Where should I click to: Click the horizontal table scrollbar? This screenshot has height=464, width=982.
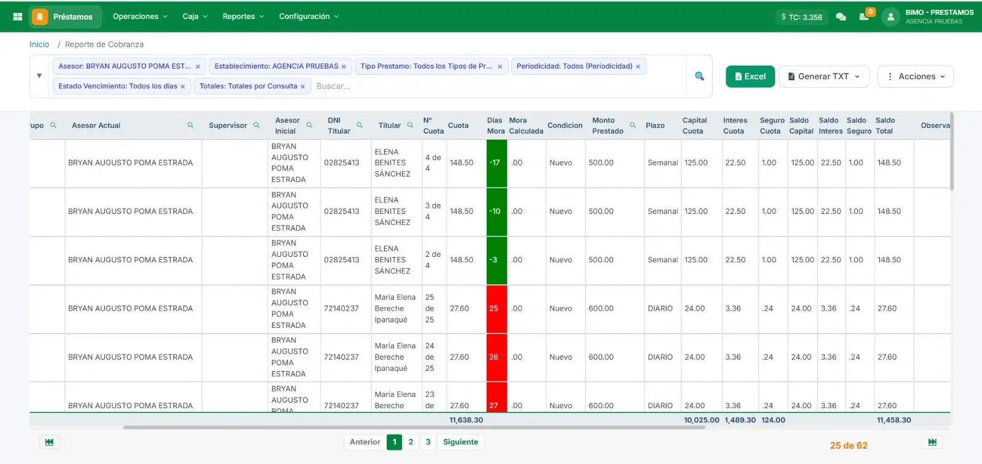click(x=414, y=427)
